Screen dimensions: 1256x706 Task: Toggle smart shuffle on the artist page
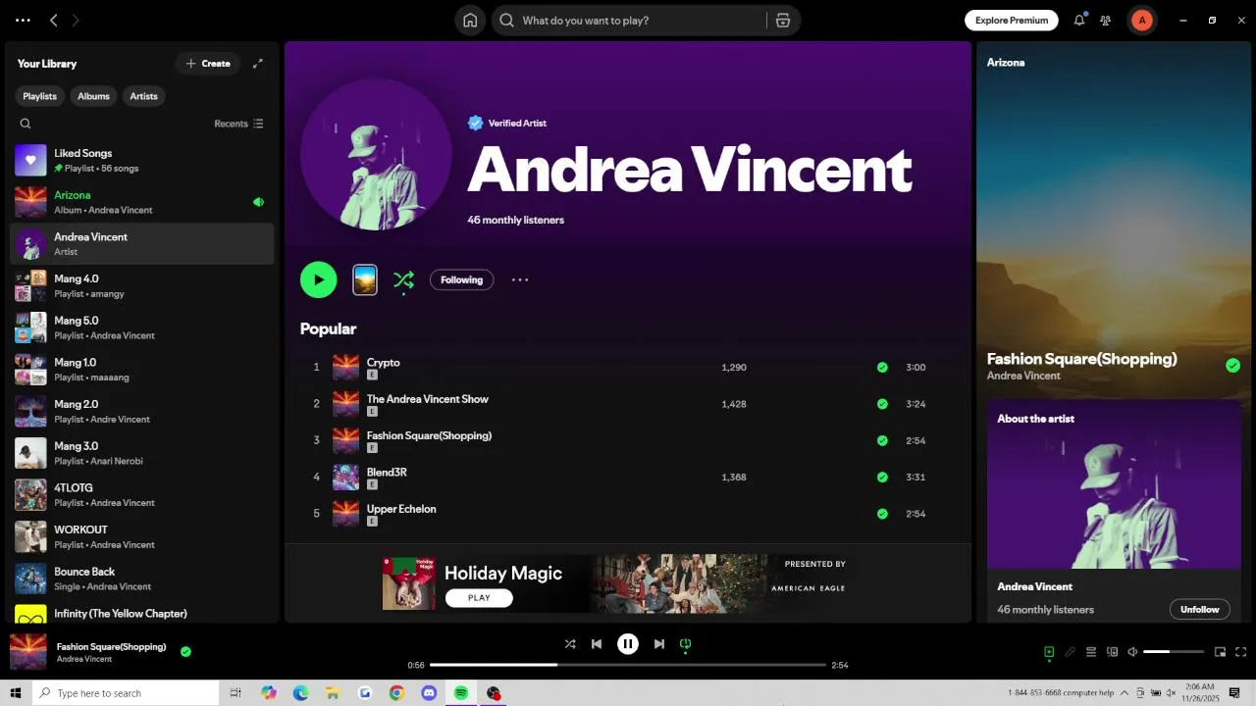point(403,280)
